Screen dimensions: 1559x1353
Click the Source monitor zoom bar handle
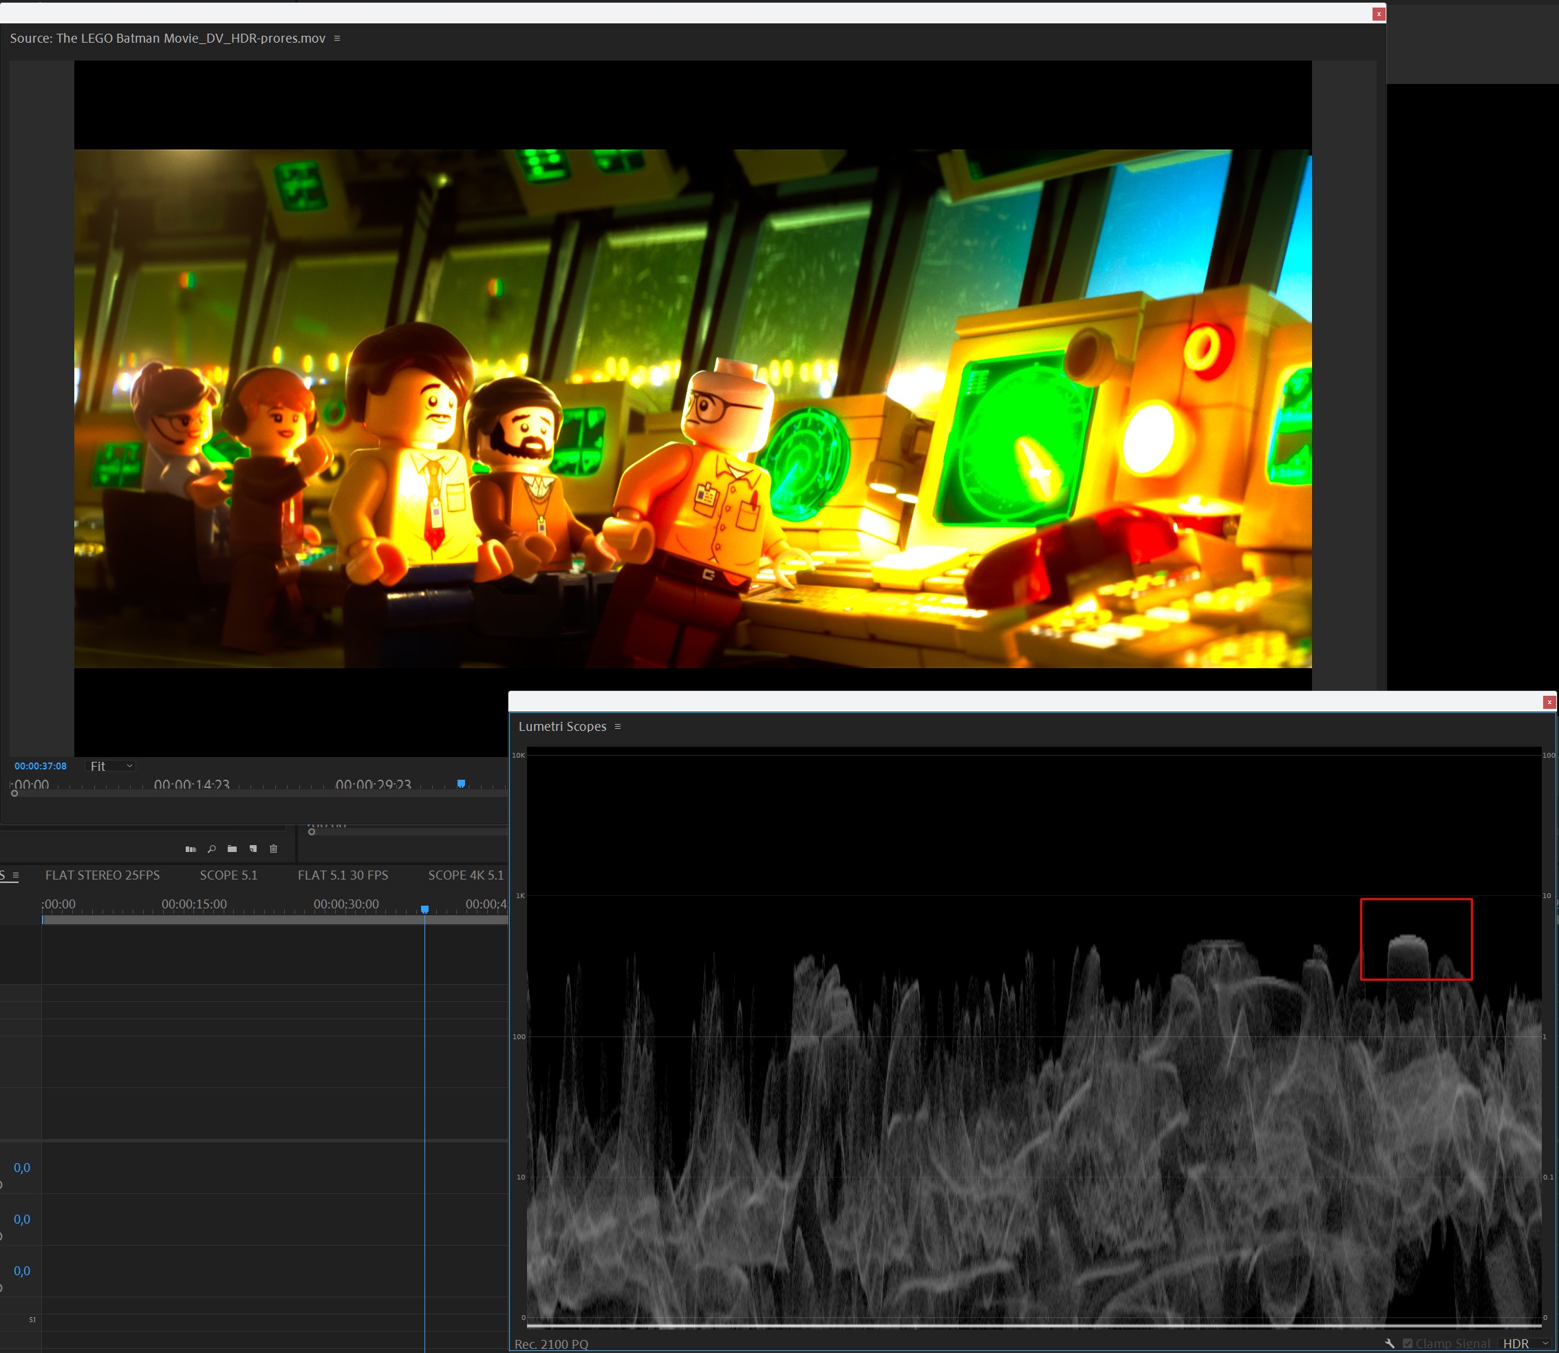[x=14, y=793]
